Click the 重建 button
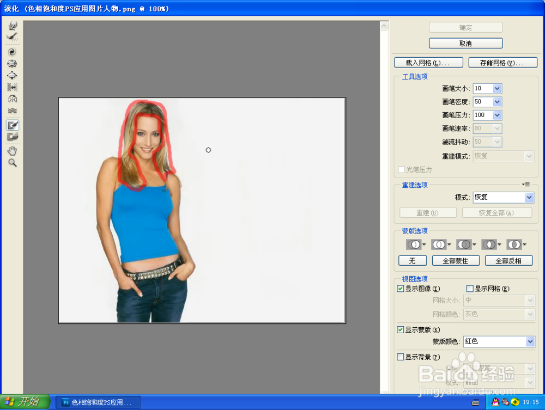 428,212
